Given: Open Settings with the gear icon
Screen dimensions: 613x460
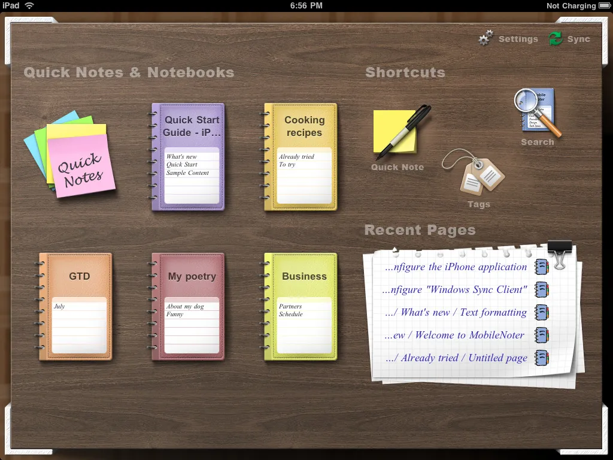Looking at the screenshot, I should tap(508, 39).
